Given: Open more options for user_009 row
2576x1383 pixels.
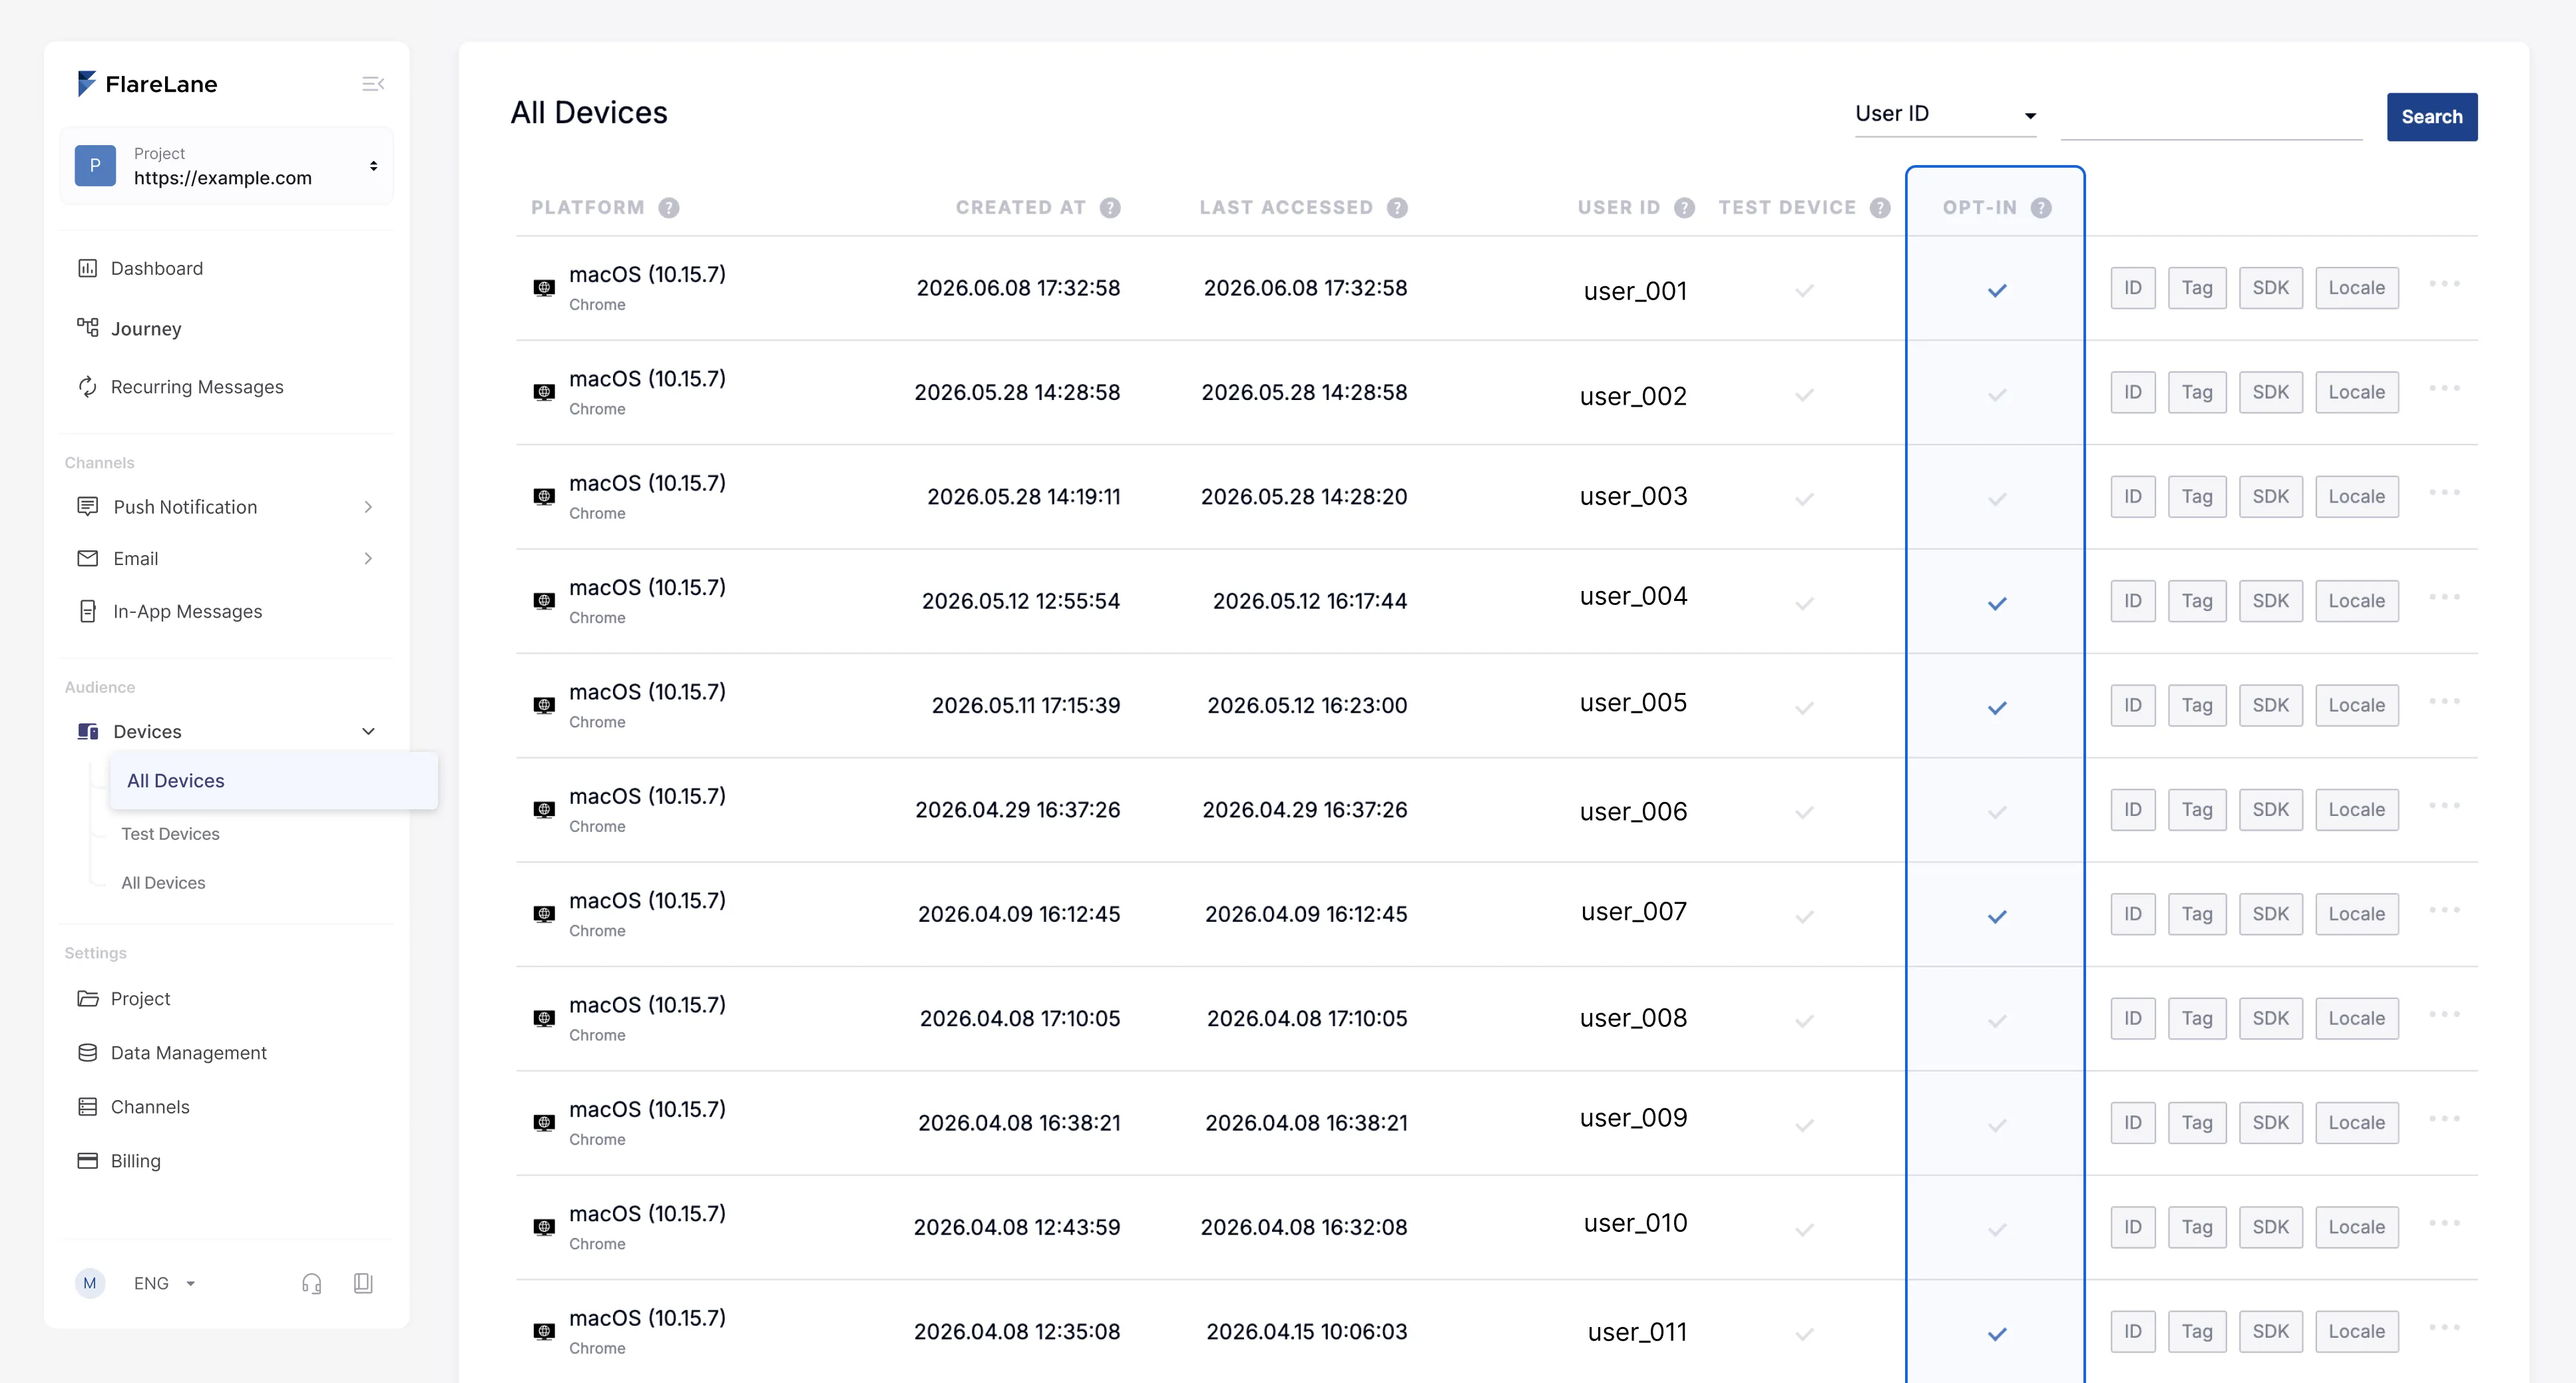Looking at the screenshot, I should tap(2444, 1119).
